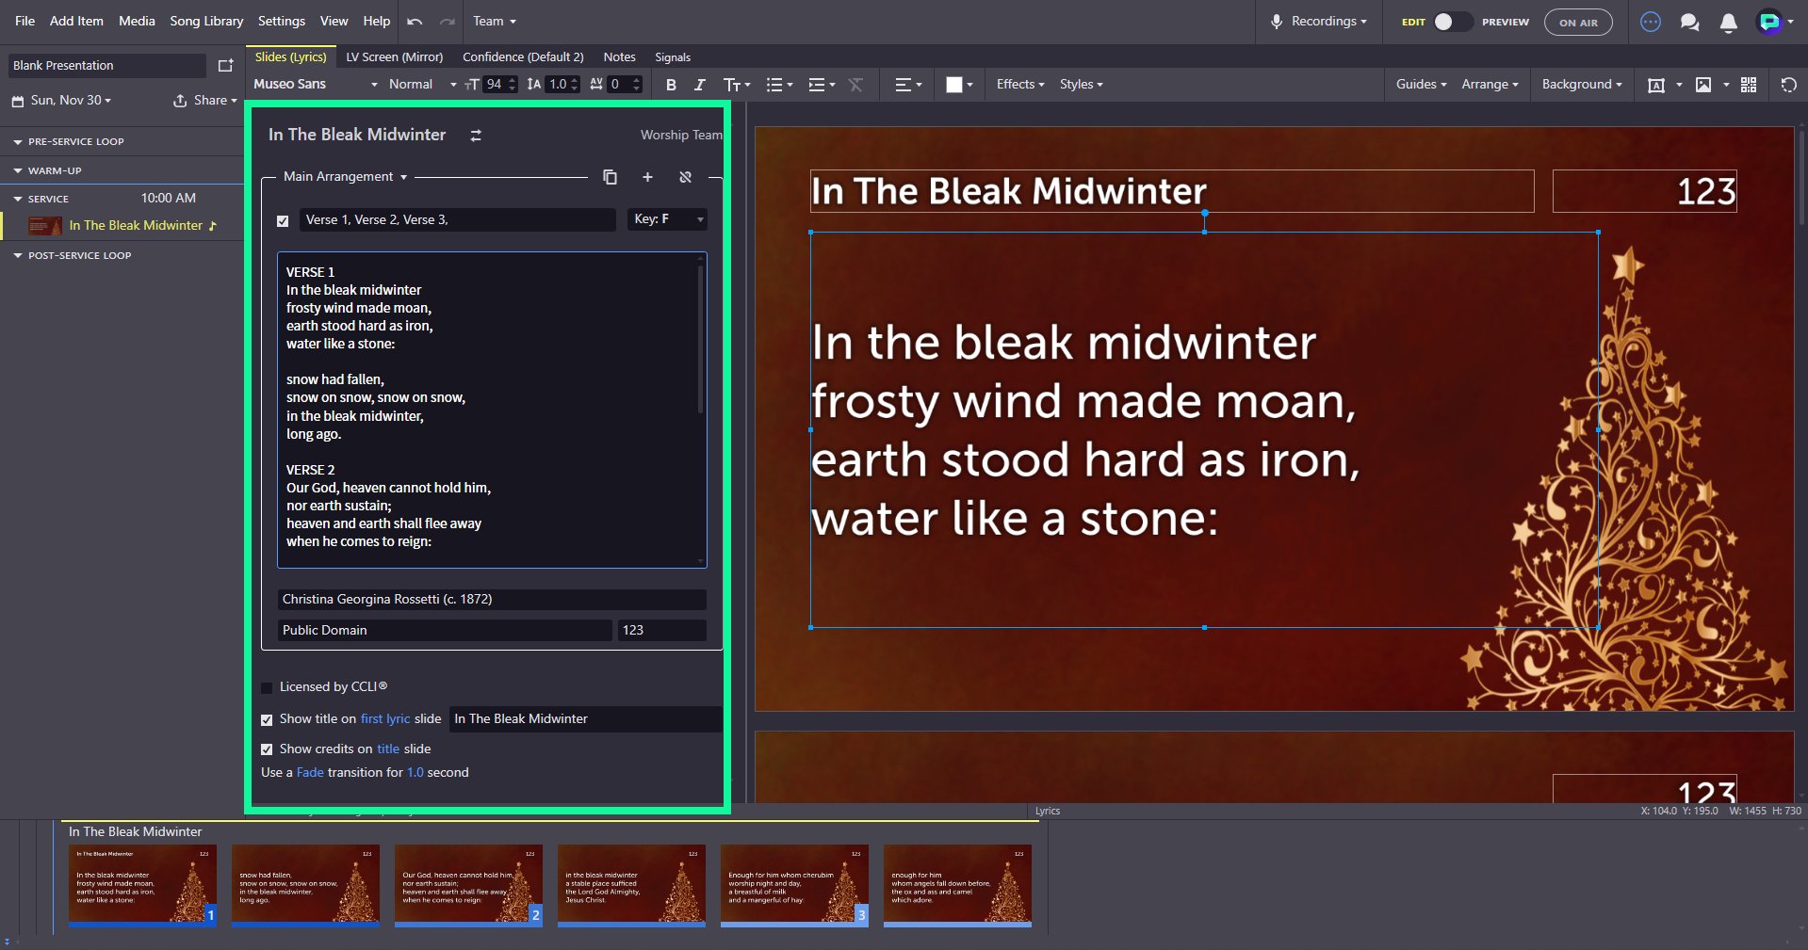Open the white text color swatch
The width and height of the screenshot is (1808, 950).
pos(954,85)
